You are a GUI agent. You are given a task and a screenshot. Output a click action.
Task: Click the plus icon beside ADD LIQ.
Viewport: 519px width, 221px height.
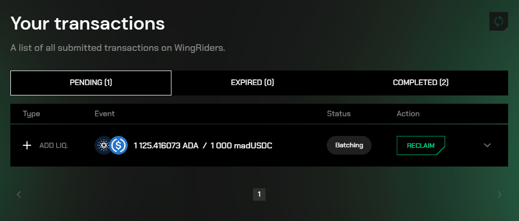pos(27,145)
